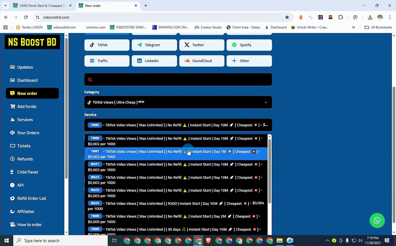The image size is (396, 246).
Task: Open a new browser tab
Action: coord(146,5)
